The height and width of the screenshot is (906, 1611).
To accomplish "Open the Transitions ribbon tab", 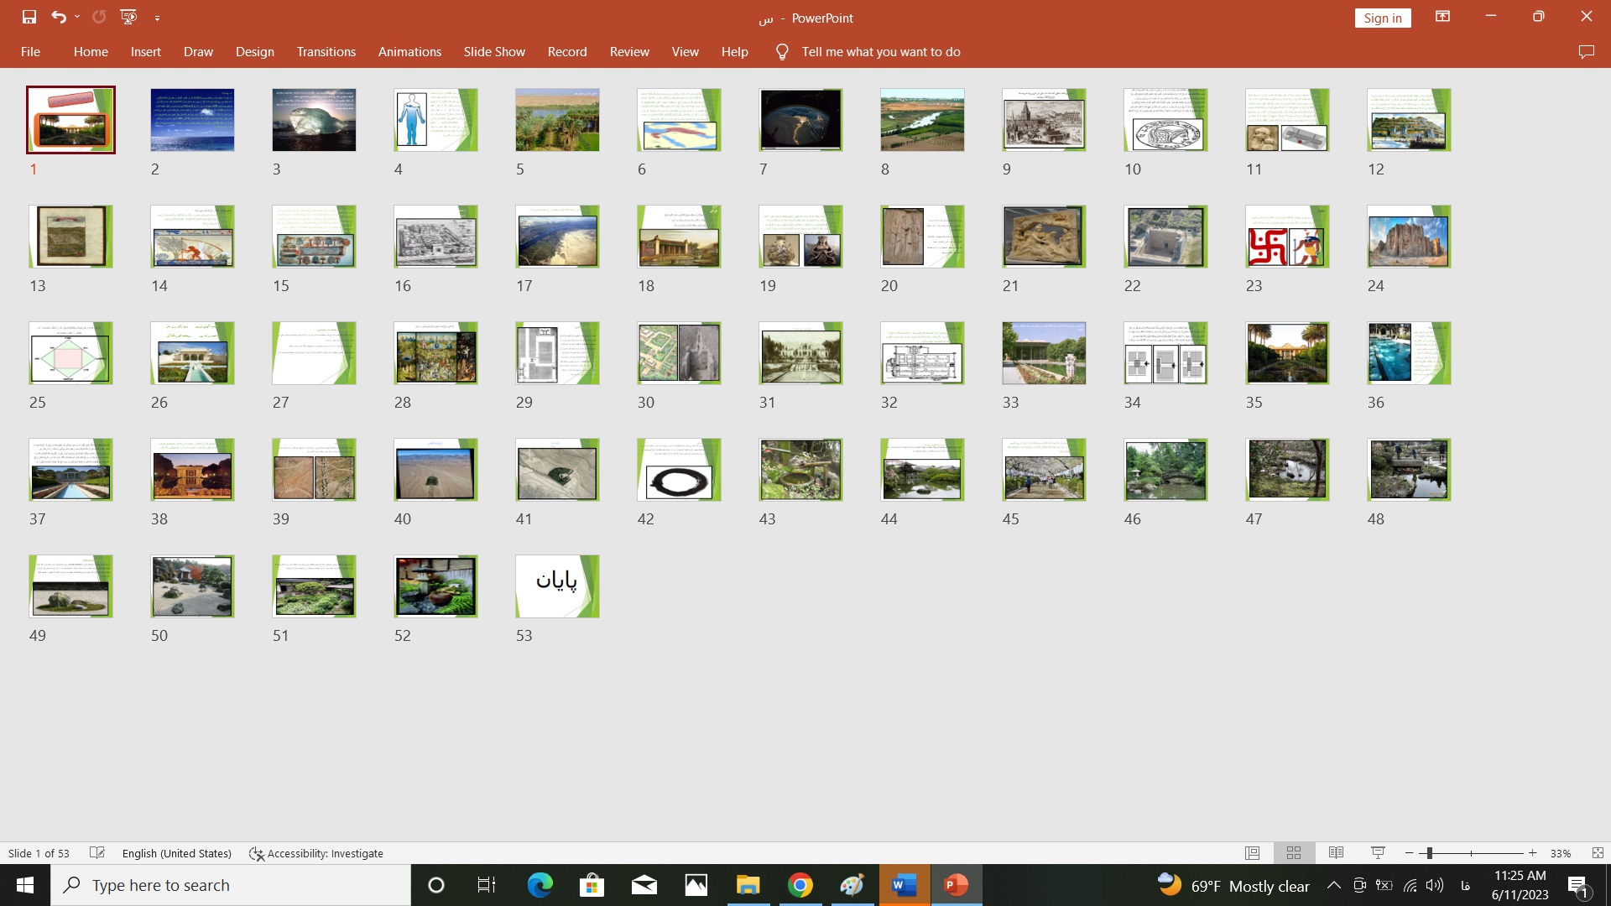I will tap(326, 52).
